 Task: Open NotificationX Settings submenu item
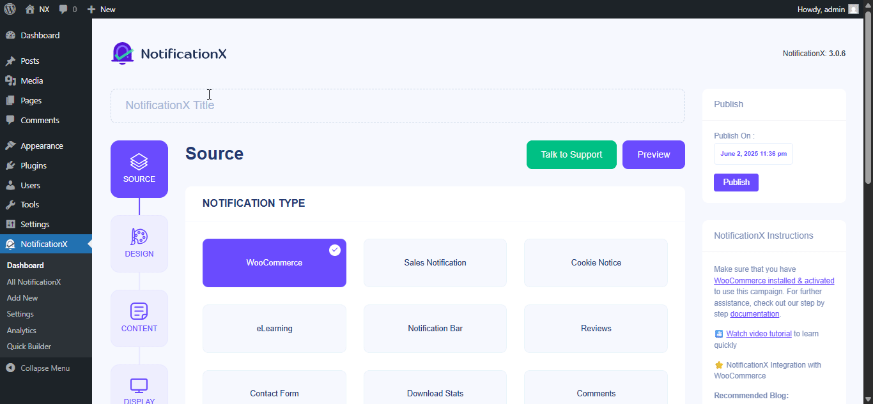pyautogui.click(x=20, y=314)
